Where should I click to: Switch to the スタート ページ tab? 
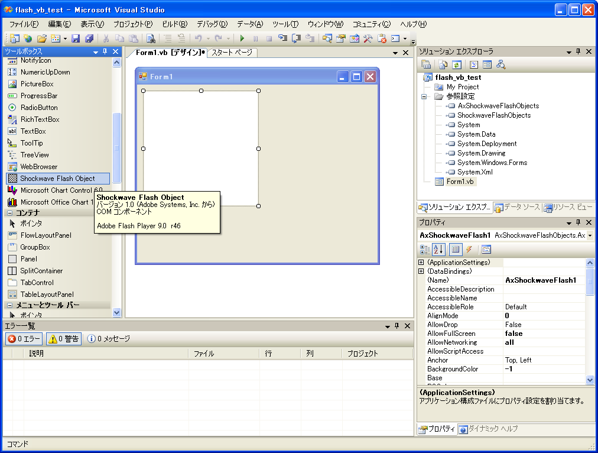click(x=232, y=53)
